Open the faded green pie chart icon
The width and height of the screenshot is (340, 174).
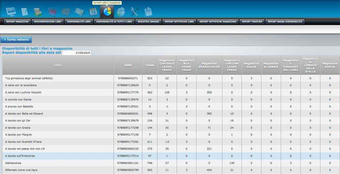coord(121,12)
